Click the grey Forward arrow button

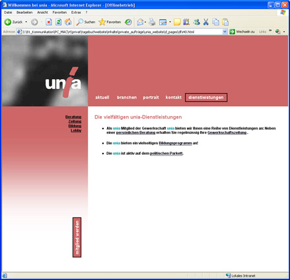pyautogui.click(x=34, y=22)
